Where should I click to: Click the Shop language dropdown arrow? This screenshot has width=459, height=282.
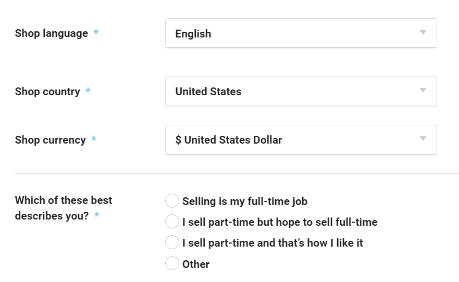(423, 33)
